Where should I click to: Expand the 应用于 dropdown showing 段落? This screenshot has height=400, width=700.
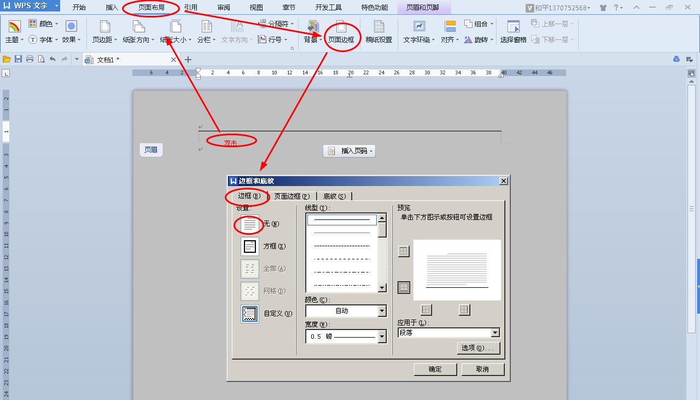(495, 333)
